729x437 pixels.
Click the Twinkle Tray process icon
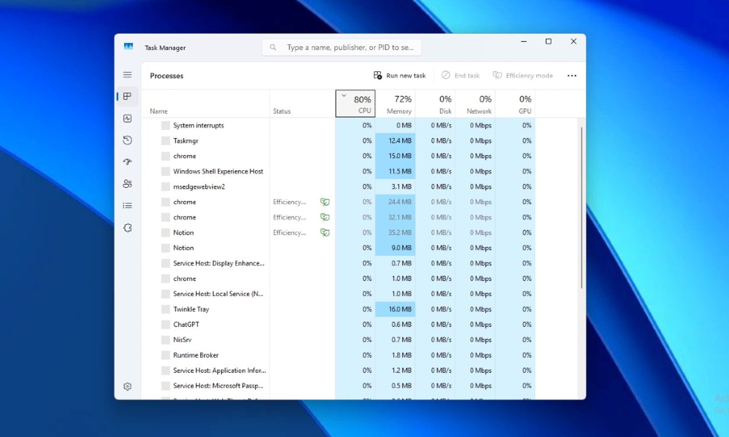[x=166, y=309]
